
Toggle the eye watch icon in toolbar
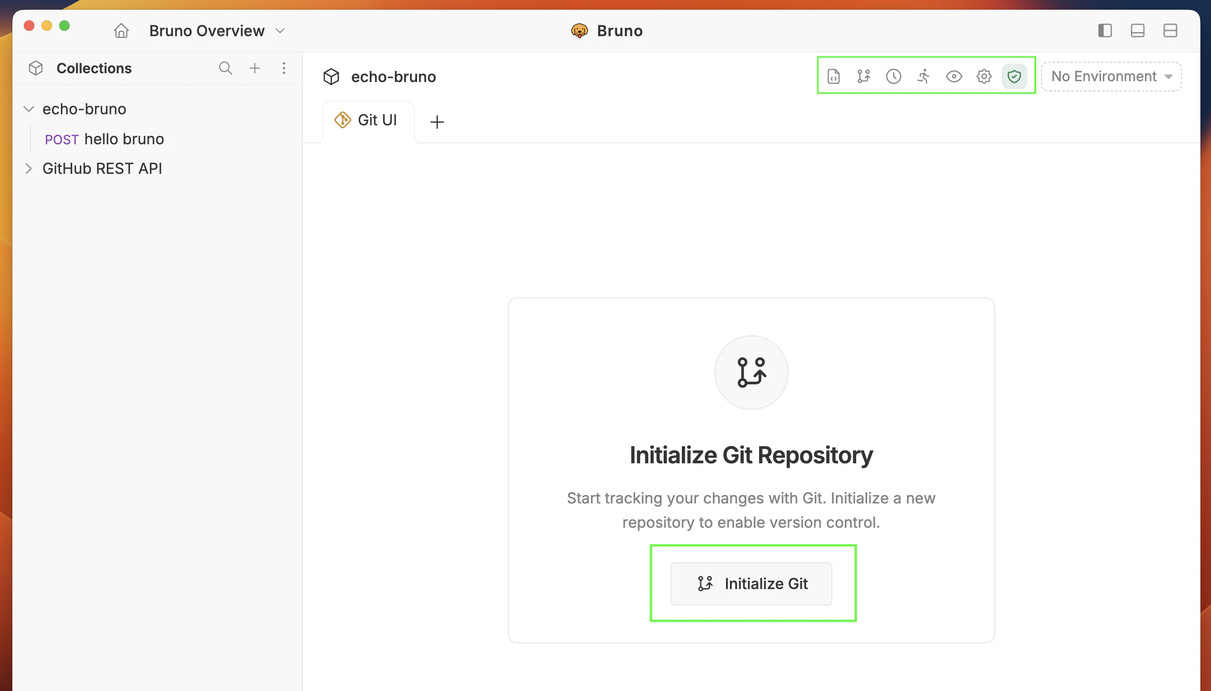(954, 76)
